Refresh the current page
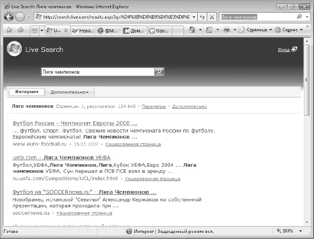The width and height of the screenshot is (314, 239). click(203, 16)
